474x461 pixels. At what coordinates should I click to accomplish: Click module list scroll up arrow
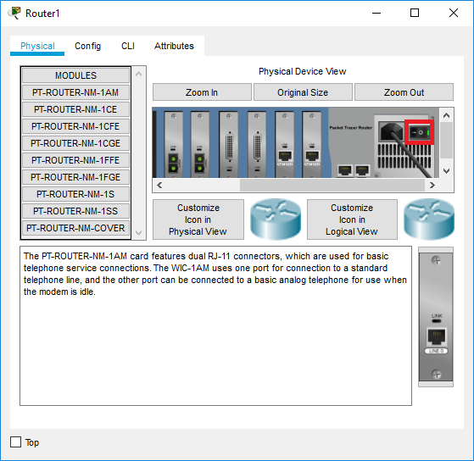click(139, 74)
